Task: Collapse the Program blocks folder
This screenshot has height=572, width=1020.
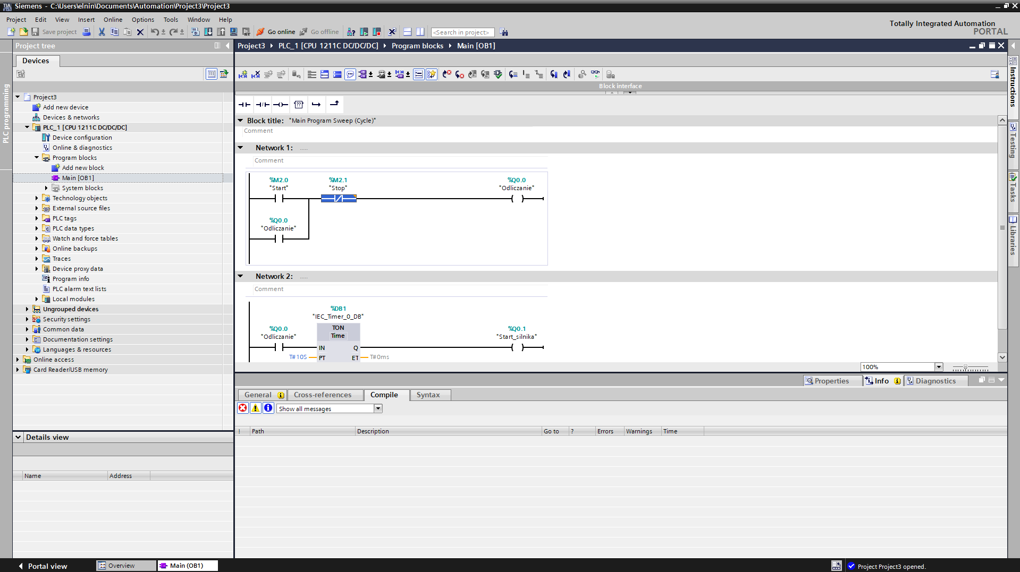Action: pyautogui.click(x=36, y=157)
